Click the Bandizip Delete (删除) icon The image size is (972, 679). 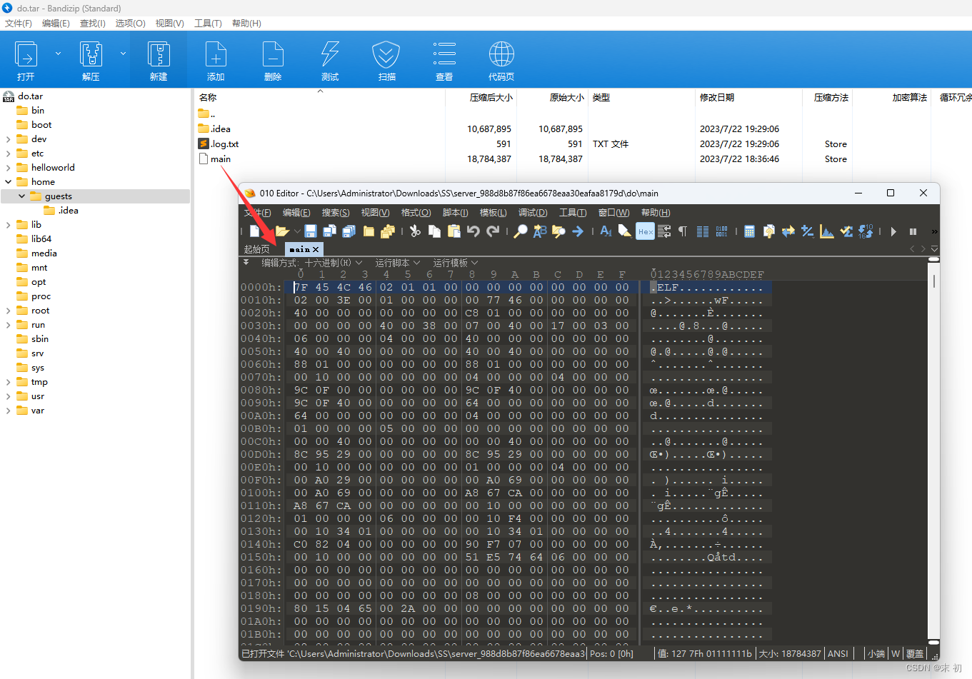tap(273, 55)
